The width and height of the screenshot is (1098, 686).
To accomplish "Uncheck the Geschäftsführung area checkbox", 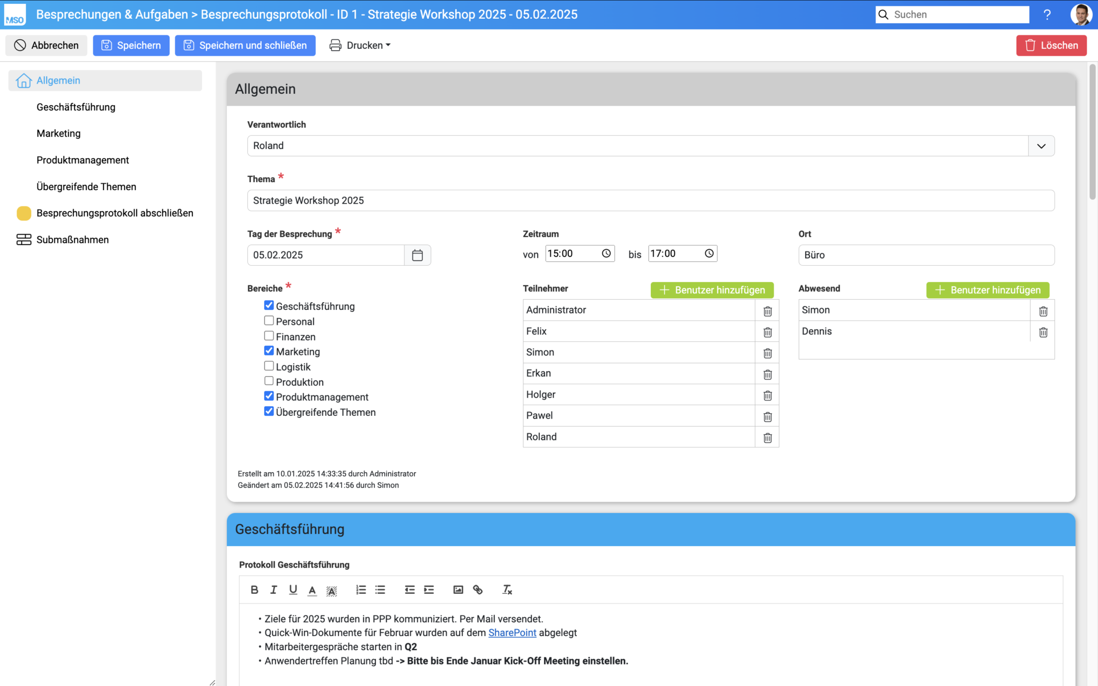I will [x=269, y=305].
